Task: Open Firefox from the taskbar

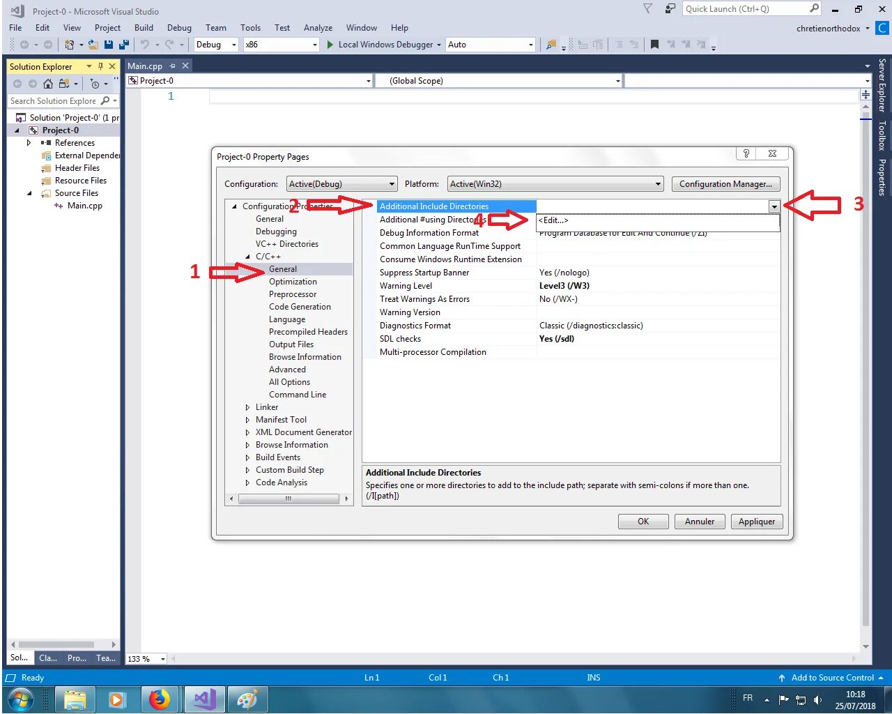Action: 160,699
